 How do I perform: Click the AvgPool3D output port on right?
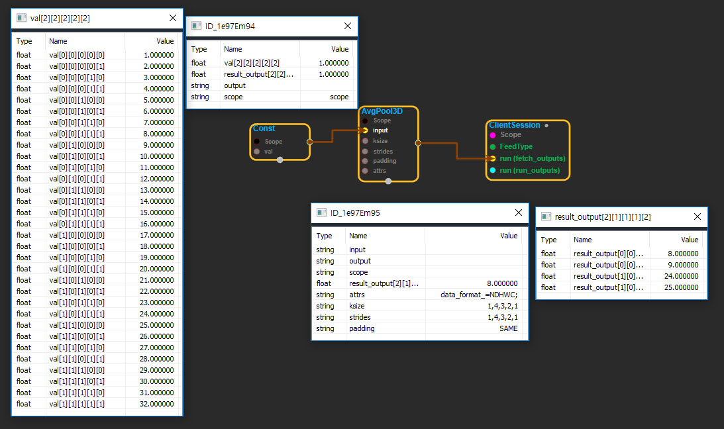[418, 142]
